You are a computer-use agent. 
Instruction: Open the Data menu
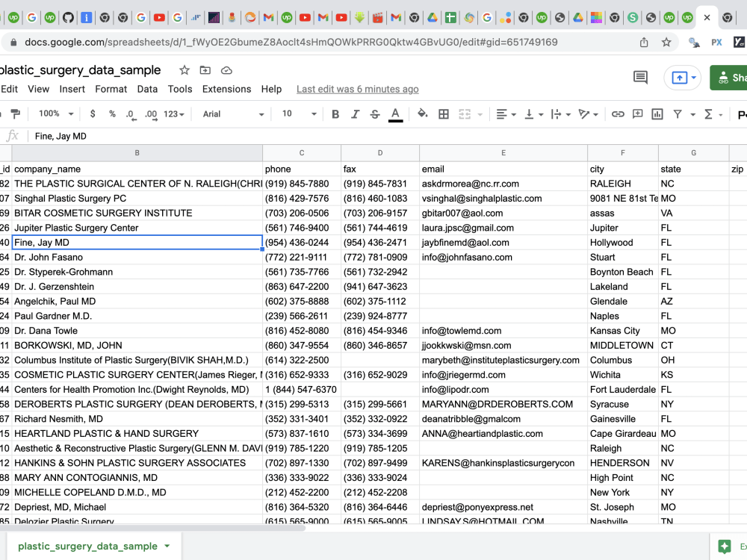[147, 89]
